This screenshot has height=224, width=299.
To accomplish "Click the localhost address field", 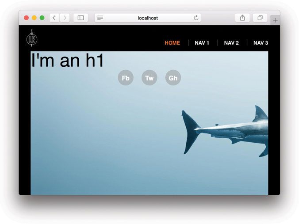I will point(148,18).
